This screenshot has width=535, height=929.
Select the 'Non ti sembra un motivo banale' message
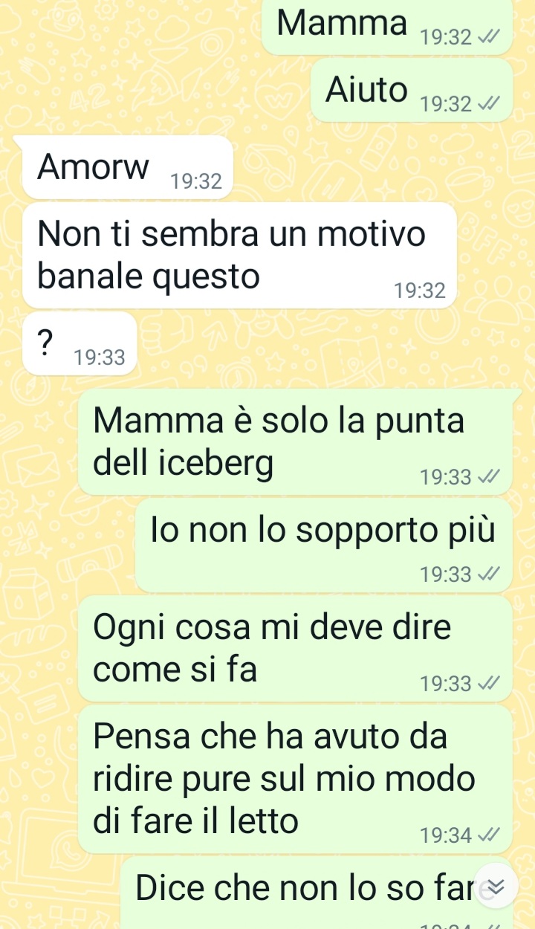tap(239, 255)
